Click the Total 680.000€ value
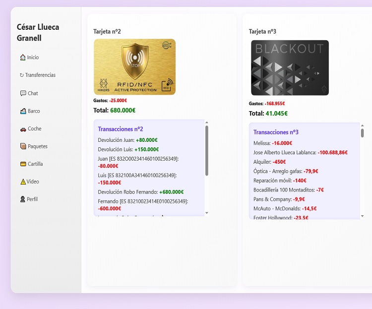Screen dimensions: 372x309 123,110
